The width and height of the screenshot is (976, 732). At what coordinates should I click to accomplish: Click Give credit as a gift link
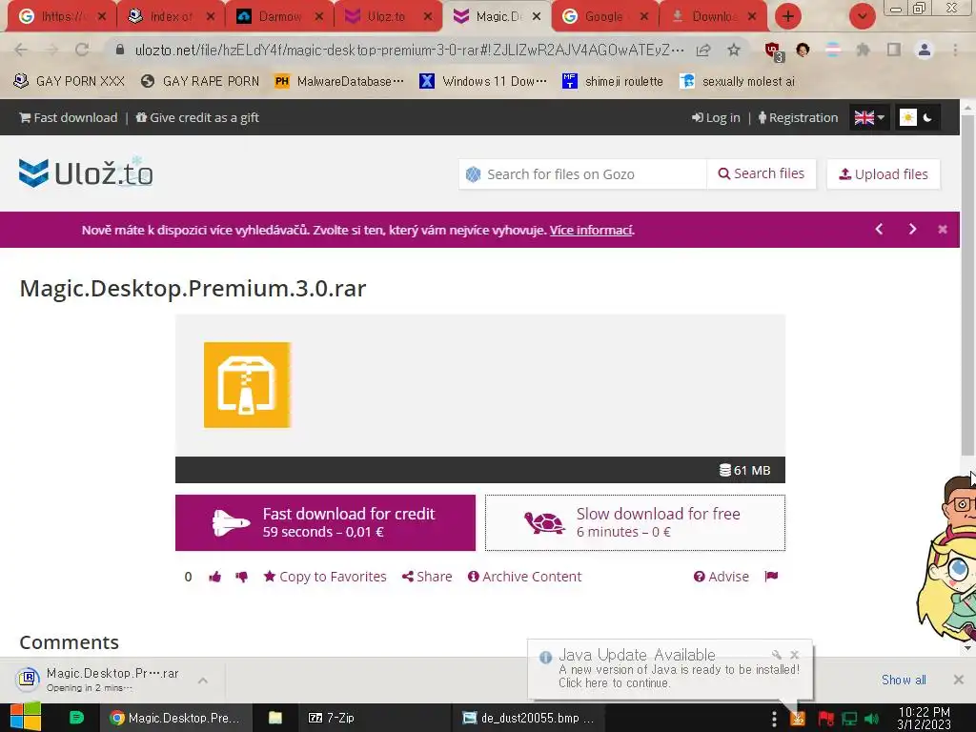coord(197,117)
